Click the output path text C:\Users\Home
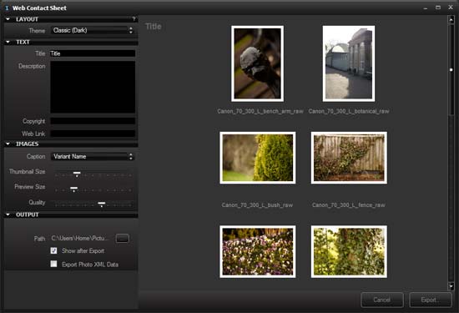The height and width of the screenshot is (313, 459). (x=79, y=239)
